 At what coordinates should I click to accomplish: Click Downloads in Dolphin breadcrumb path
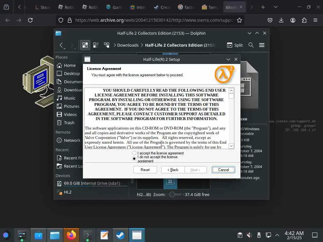point(128,45)
